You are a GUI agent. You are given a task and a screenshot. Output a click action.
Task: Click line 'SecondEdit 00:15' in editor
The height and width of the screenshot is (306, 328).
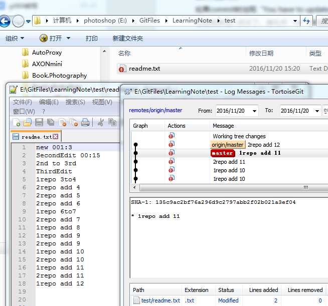pos(68,155)
